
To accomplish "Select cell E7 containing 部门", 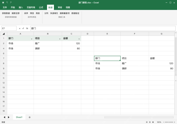I will [107, 58].
